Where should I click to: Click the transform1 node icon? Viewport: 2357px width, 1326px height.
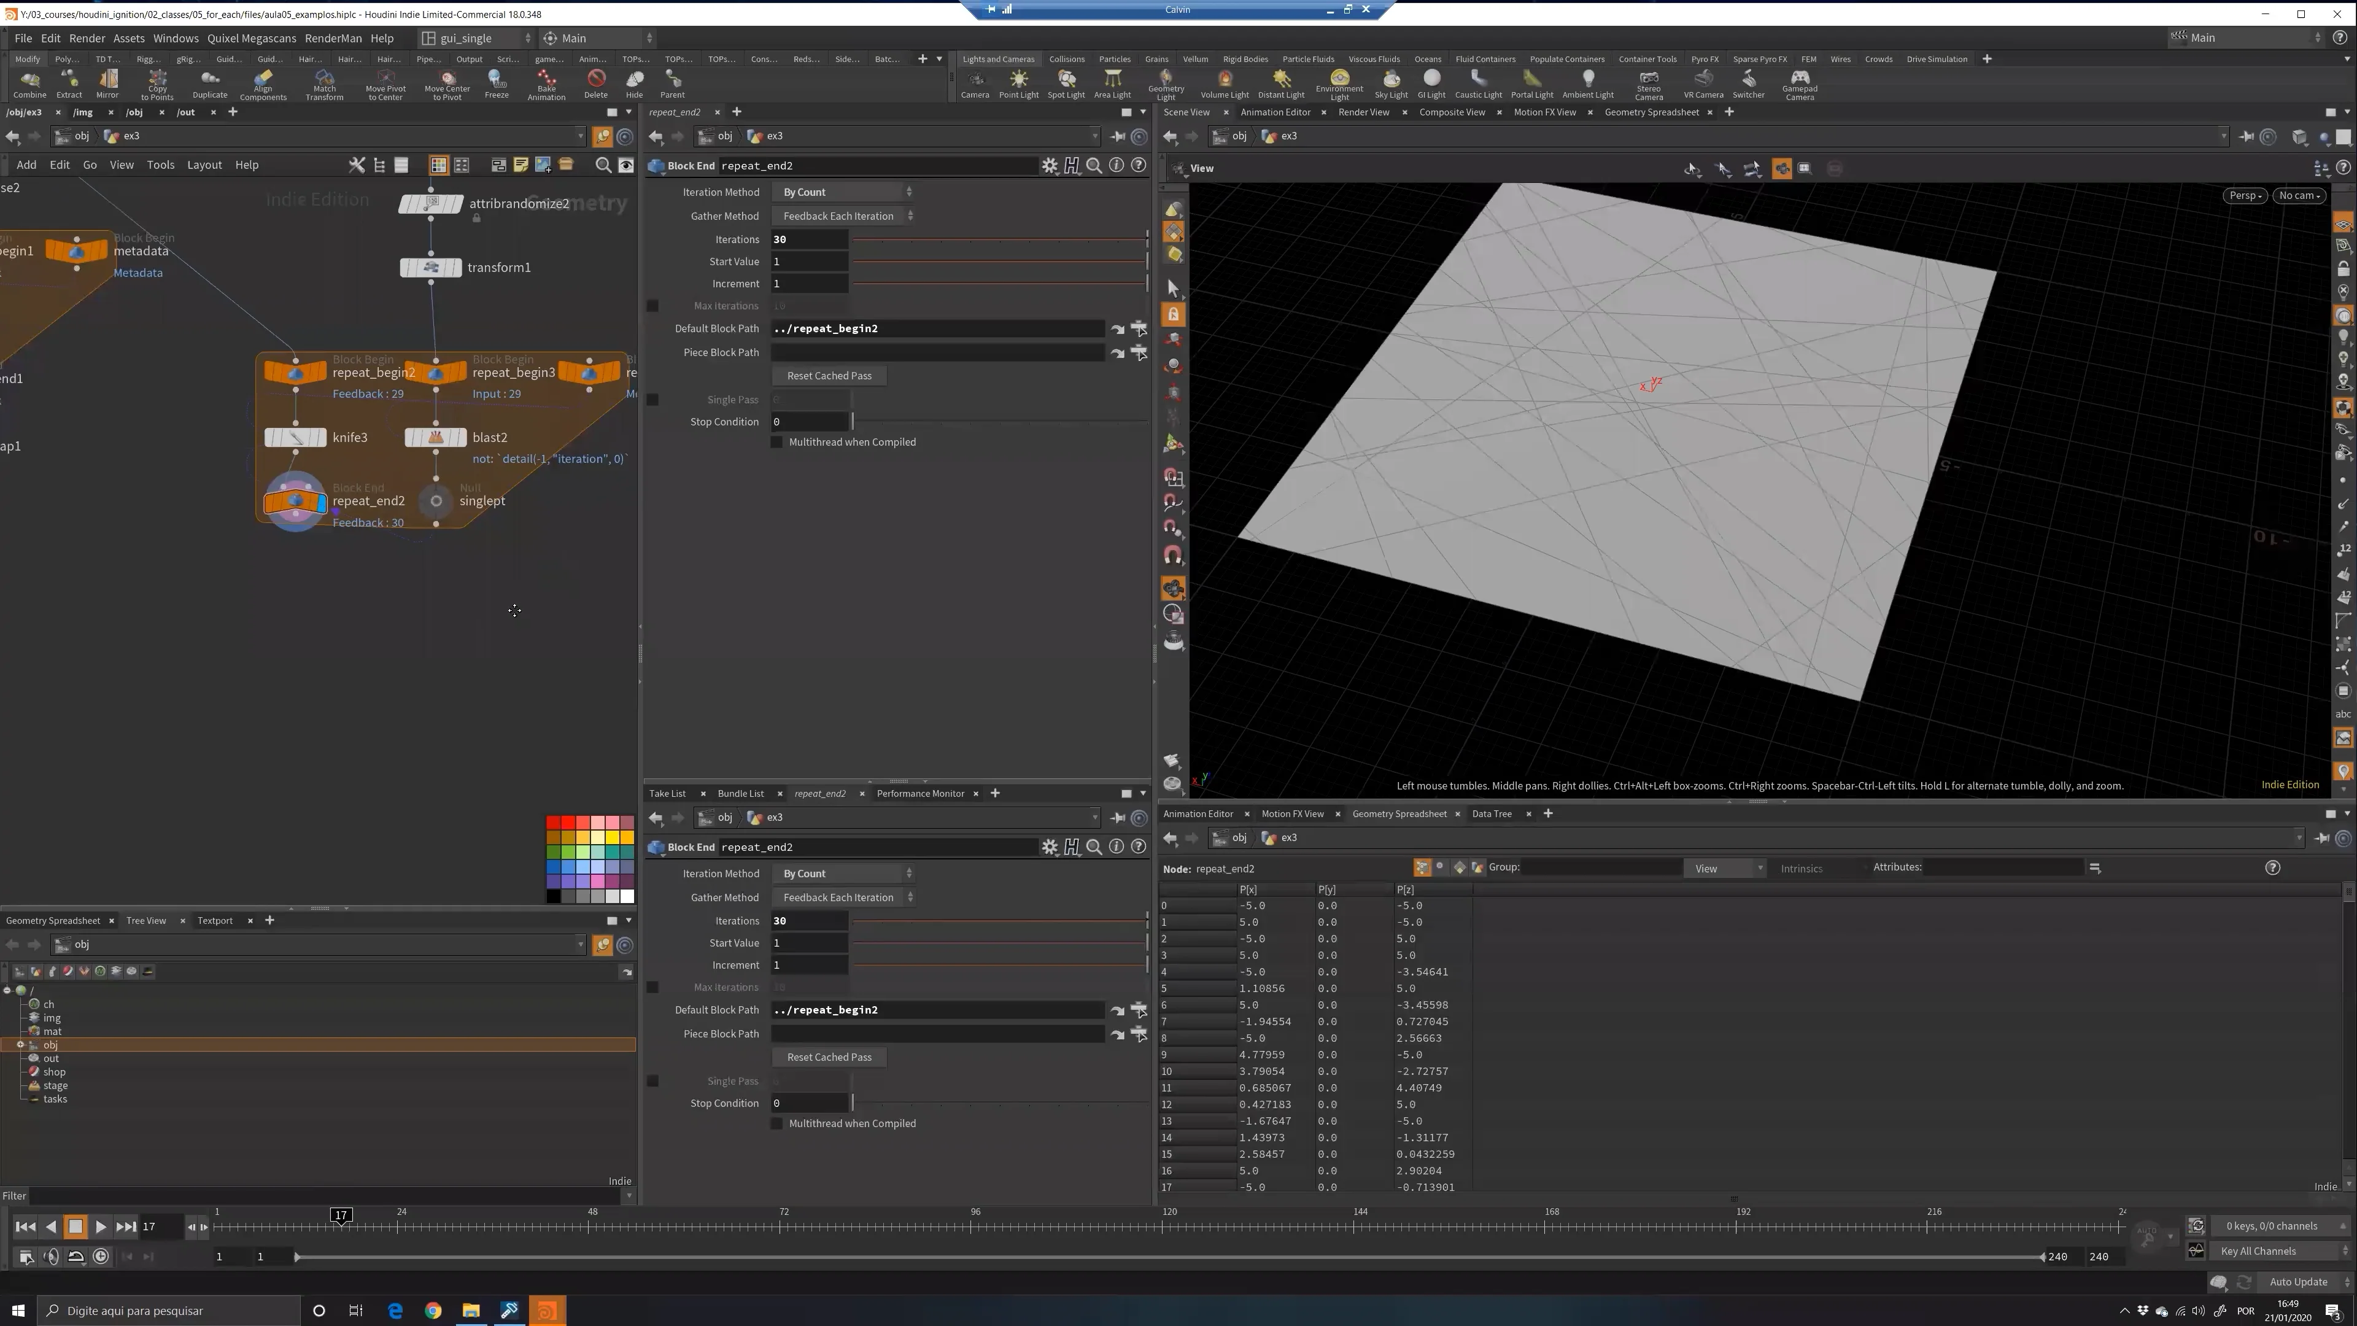[431, 267]
